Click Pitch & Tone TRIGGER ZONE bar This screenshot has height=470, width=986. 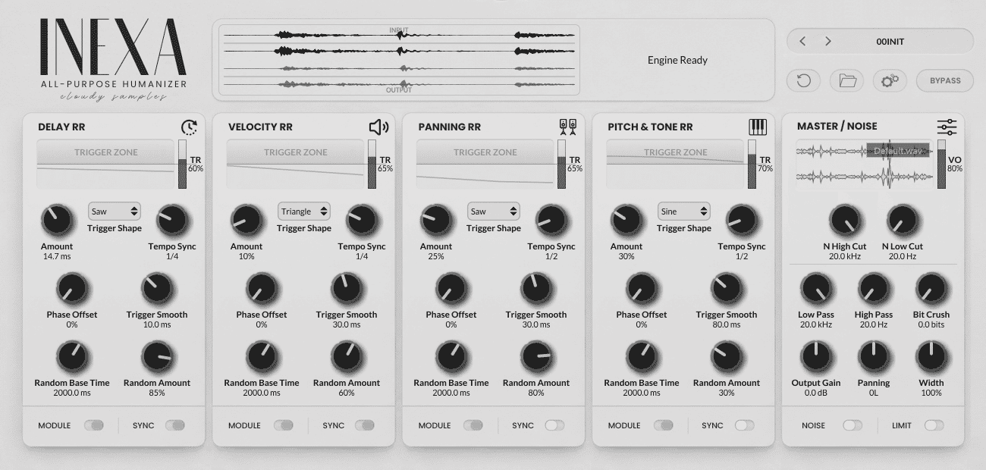click(675, 152)
